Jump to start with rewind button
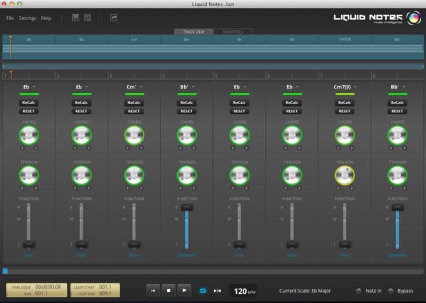426x303 pixels. 153,291
